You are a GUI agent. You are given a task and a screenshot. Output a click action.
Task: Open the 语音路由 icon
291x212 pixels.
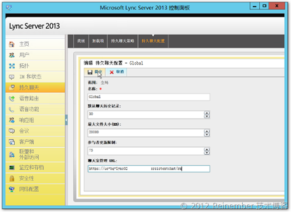click(12, 98)
